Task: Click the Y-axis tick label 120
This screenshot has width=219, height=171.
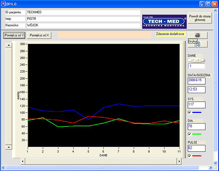Action: pyautogui.click(x=22, y=106)
